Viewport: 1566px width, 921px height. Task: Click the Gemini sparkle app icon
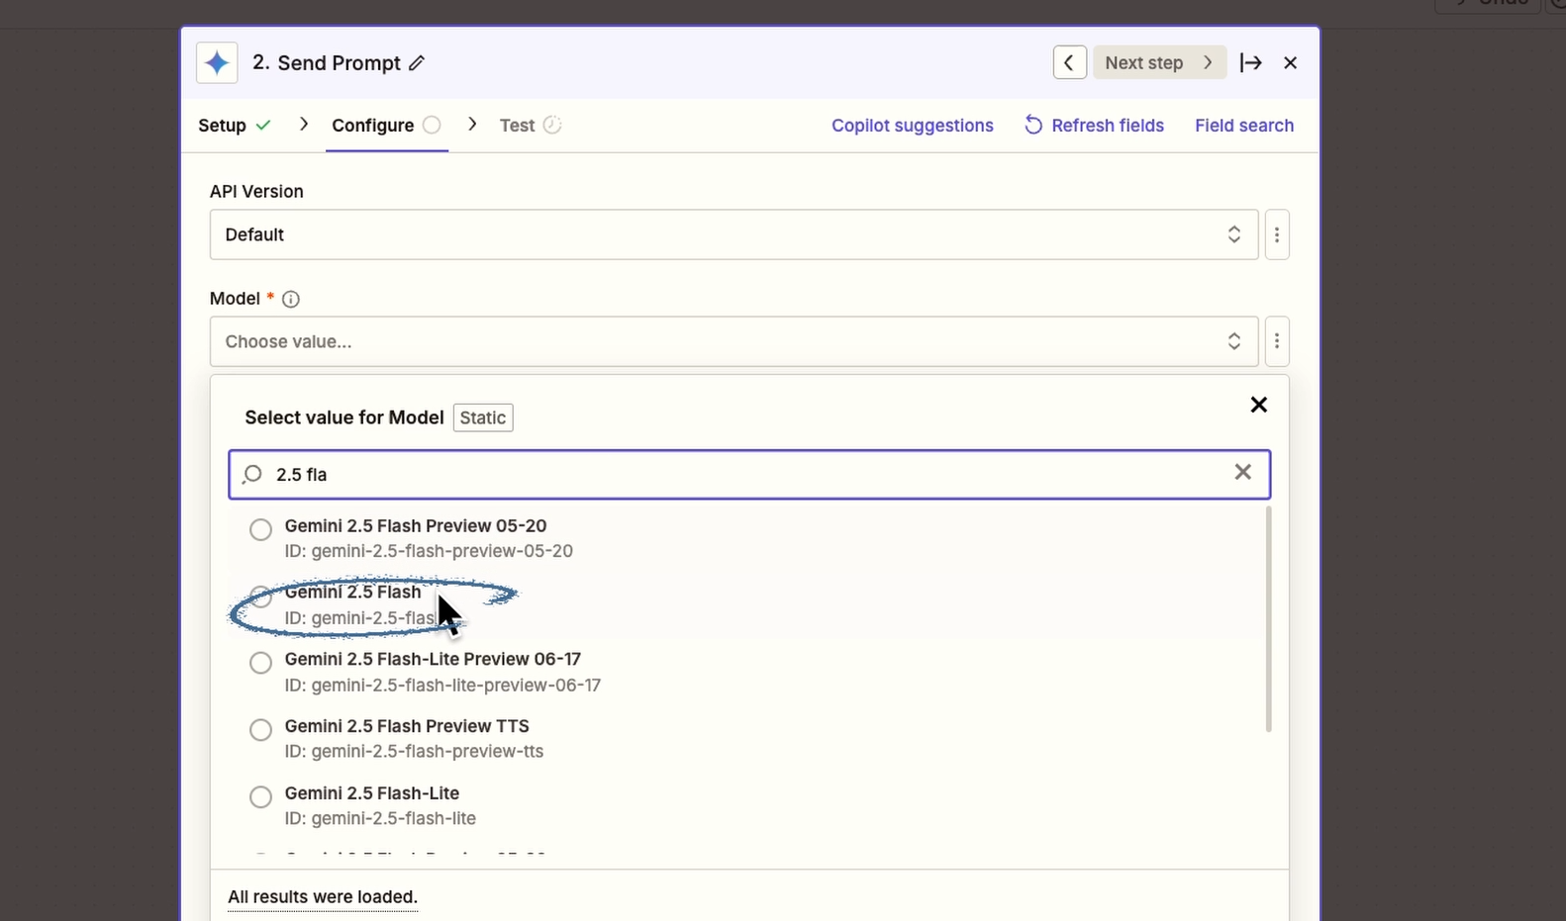(217, 63)
